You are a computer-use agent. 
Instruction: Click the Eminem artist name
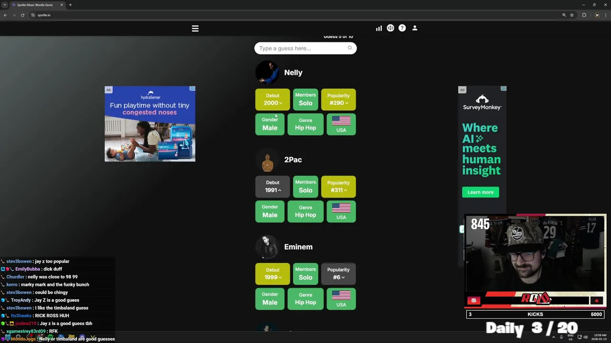[x=298, y=247]
